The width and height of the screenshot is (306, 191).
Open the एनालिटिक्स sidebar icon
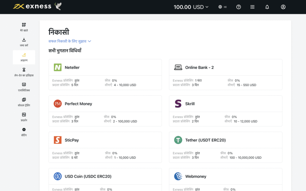click(24, 84)
